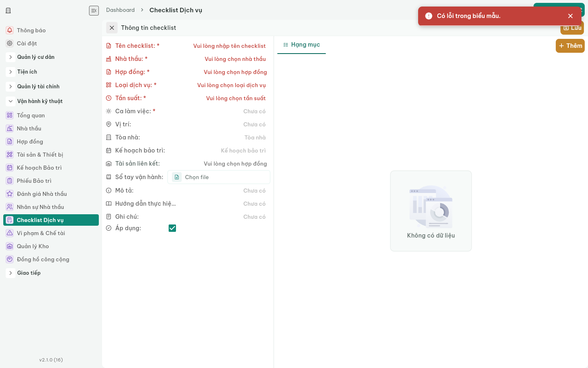The width and height of the screenshot is (588, 368).
Task: Expand the Quản lý cư dân group
Action: click(x=11, y=57)
